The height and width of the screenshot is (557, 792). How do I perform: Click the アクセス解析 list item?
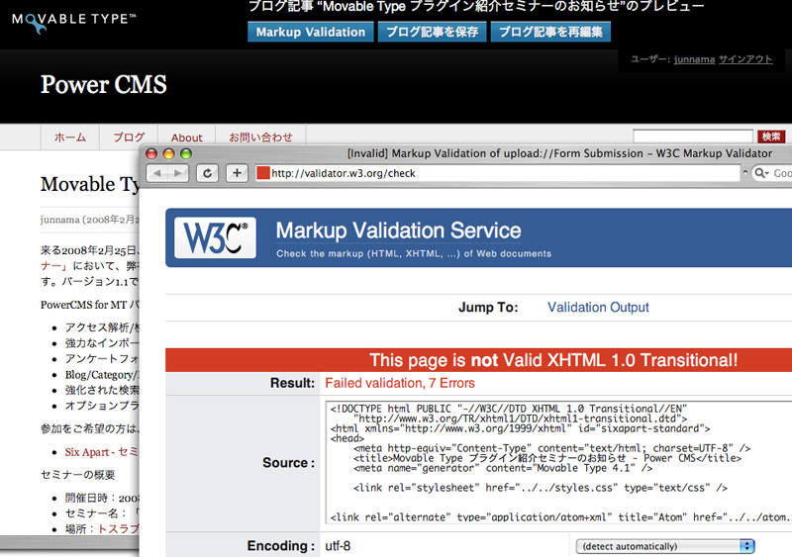(x=102, y=327)
